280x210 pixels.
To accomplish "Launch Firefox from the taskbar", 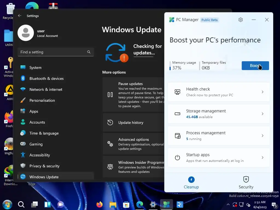I will pyautogui.click(x=100, y=205).
